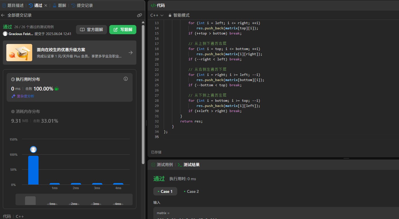Open 复杂度分析 link
The image size is (399, 219).
click(25, 96)
